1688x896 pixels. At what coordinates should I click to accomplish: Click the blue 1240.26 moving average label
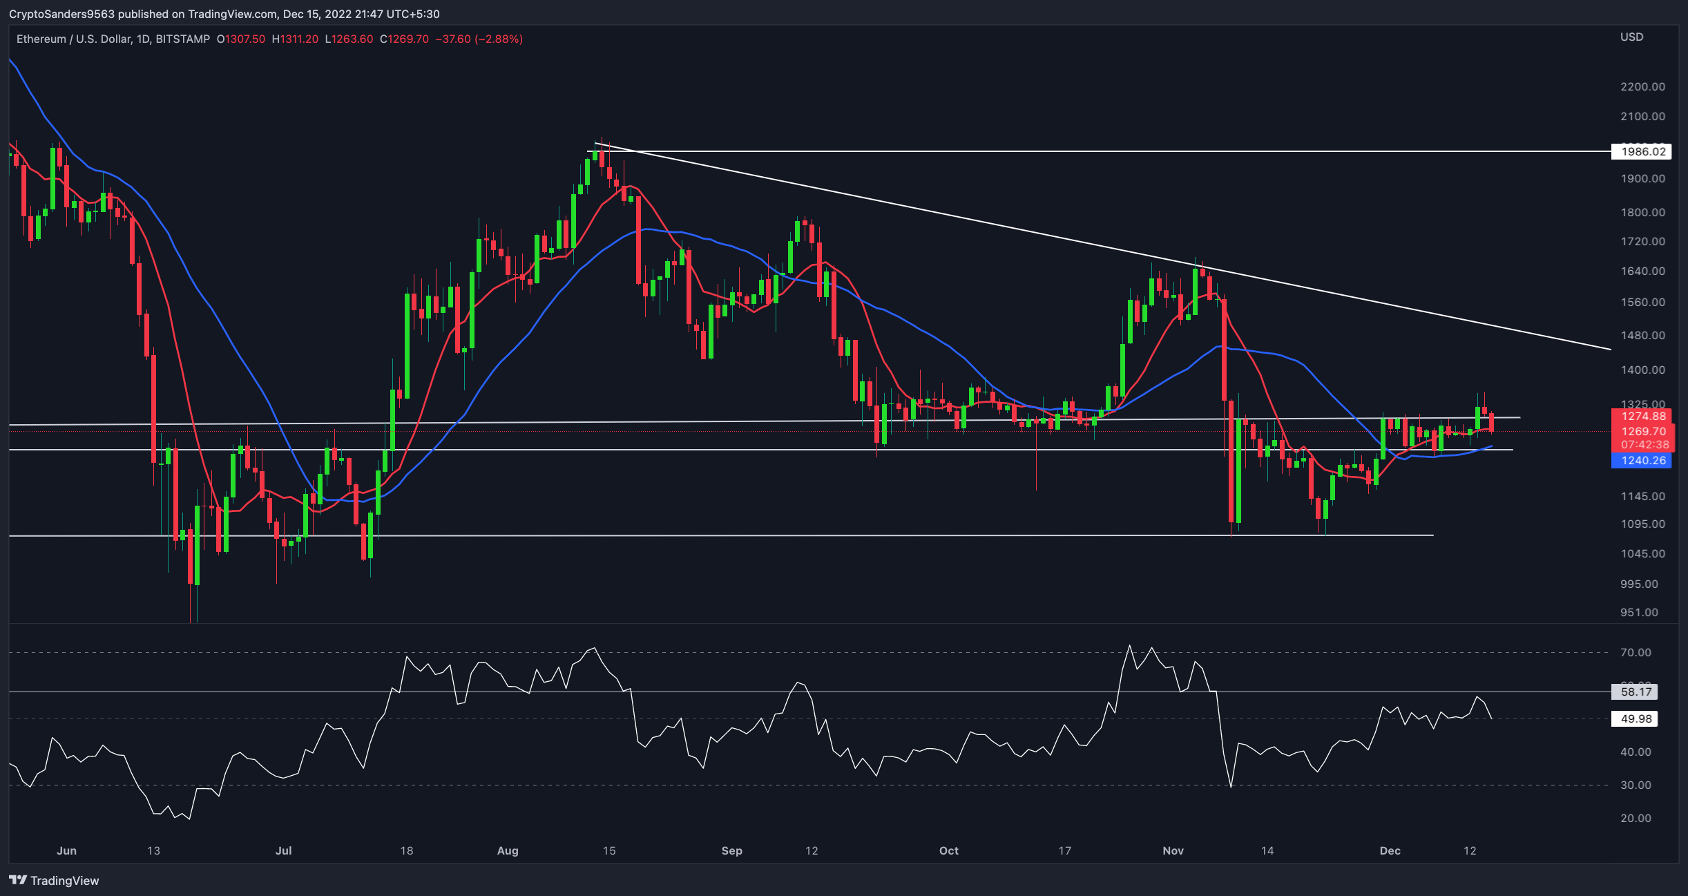pos(1641,460)
